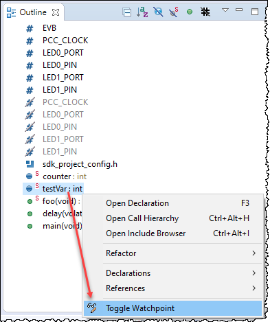270x322 pixels.
Task: Select the counter variable icon
Action: point(30,176)
